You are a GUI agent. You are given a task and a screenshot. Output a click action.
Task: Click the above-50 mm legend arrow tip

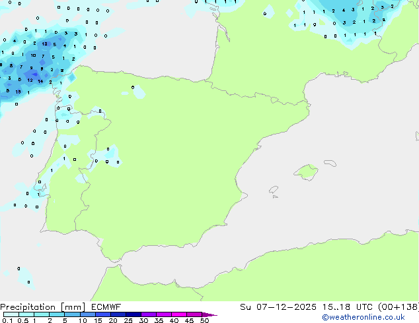point(209,314)
